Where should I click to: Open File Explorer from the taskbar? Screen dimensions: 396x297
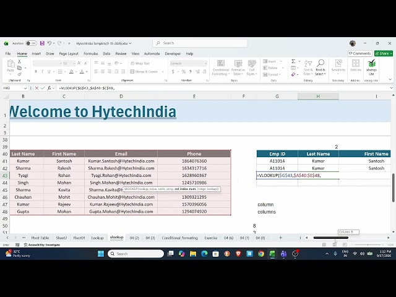[193, 254]
